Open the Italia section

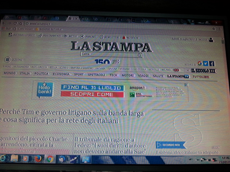[x=25, y=73]
